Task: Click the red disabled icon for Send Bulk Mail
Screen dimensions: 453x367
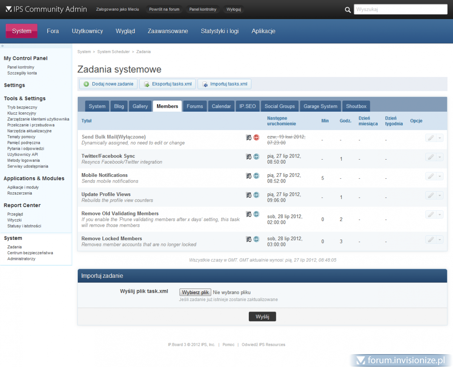Action: pos(256,138)
